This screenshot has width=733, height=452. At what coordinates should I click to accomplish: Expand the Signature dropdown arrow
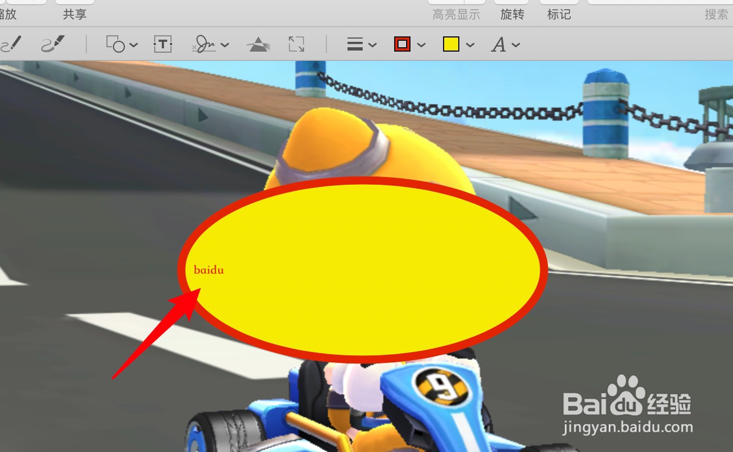point(225,45)
